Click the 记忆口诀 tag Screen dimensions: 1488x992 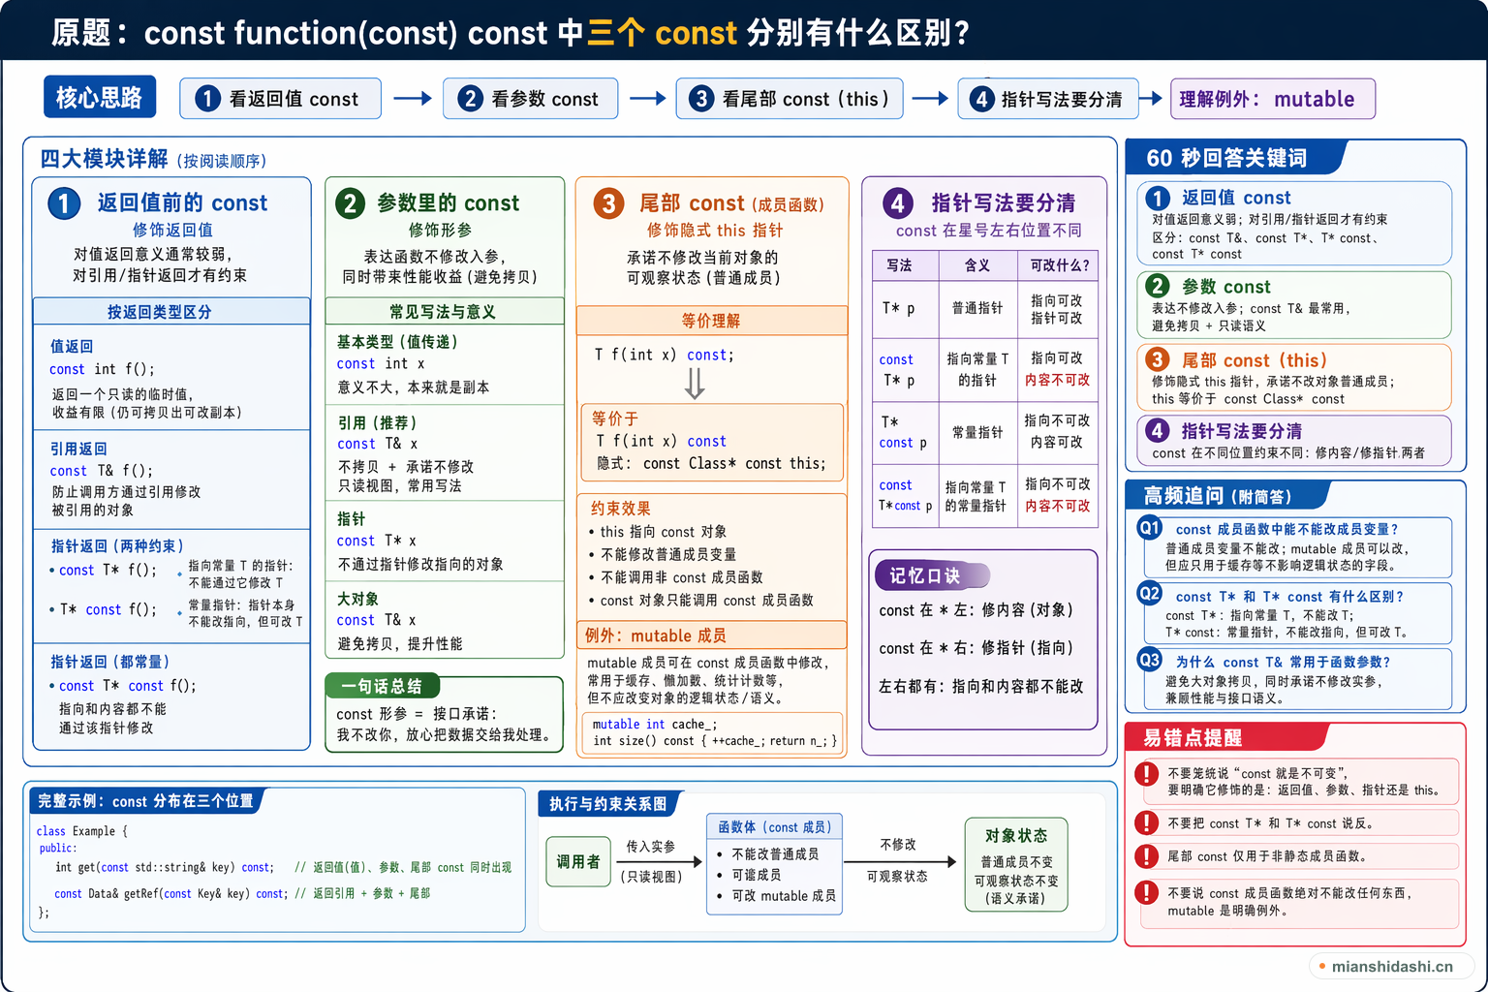tap(931, 575)
